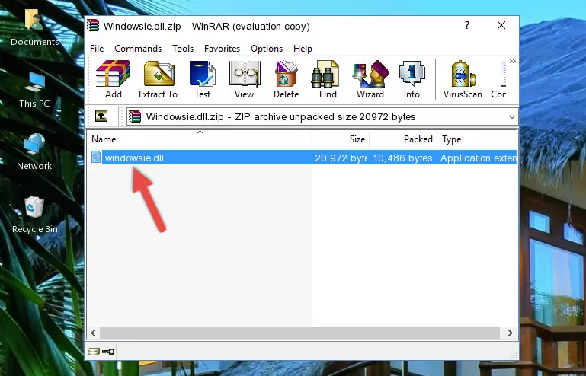Open the Favorites menu
Screen dimensions: 586x376
[x=222, y=49]
